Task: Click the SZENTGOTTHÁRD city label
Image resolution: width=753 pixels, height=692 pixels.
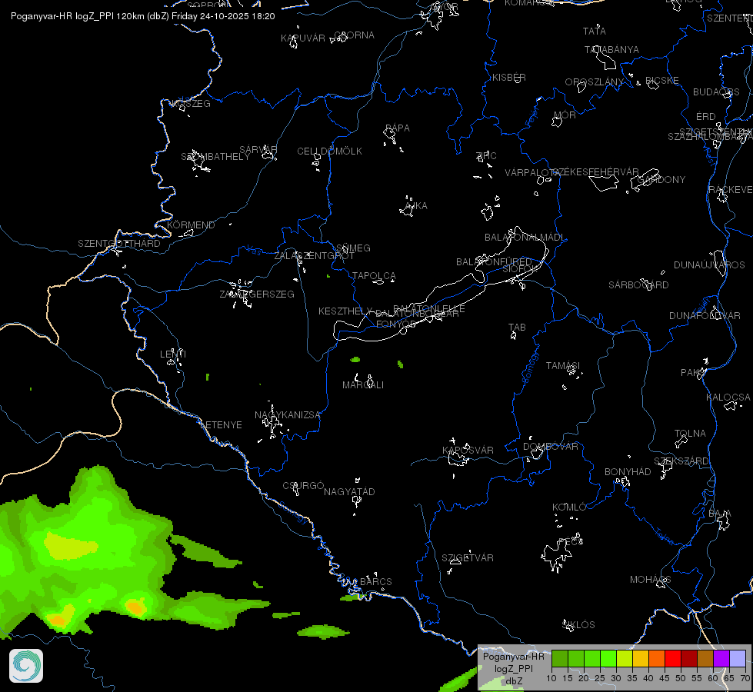Action: 119,244
